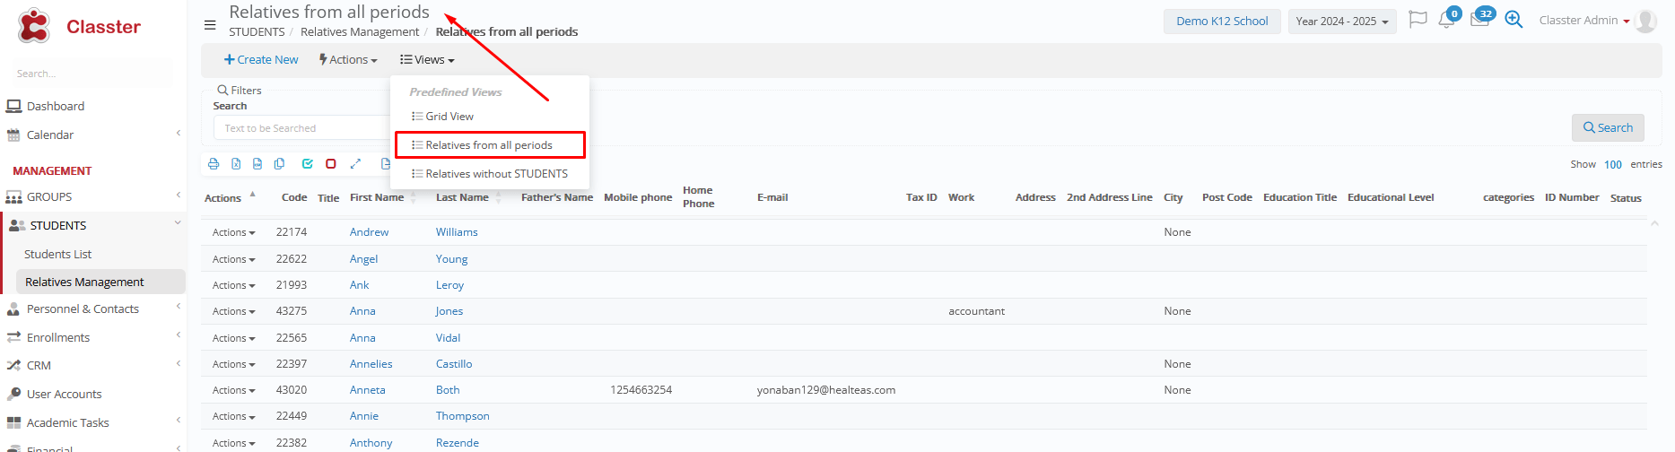Click the zoom magnifier icon in header
This screenshot has width=1675, height=452.
pyautogui.click(x=1514, y=20)
